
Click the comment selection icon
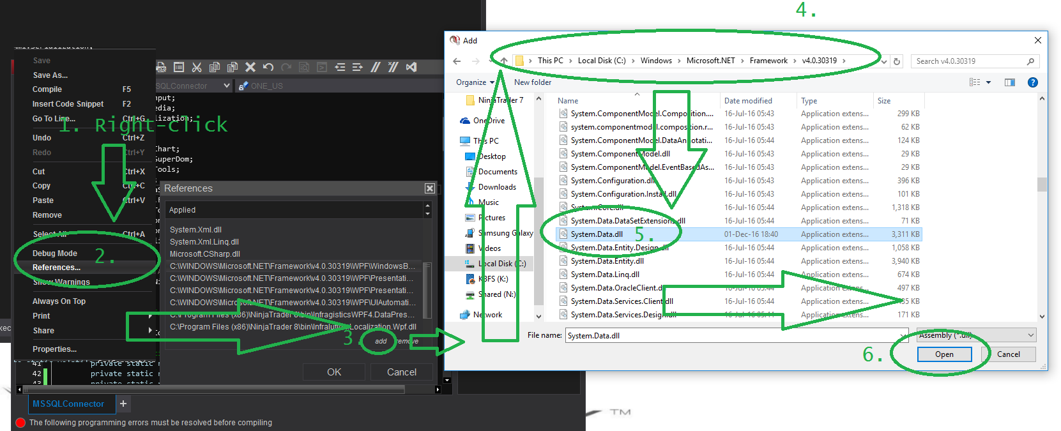[x=376, y=67]
